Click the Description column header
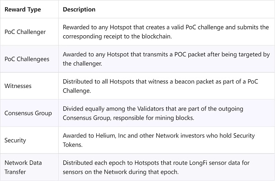The width and height of the screenshot is (275, 181). click(79, 9)
